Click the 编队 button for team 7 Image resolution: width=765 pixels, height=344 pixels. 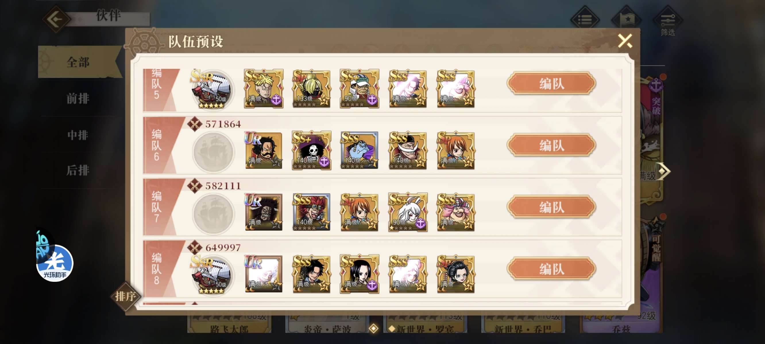point(551,207)
